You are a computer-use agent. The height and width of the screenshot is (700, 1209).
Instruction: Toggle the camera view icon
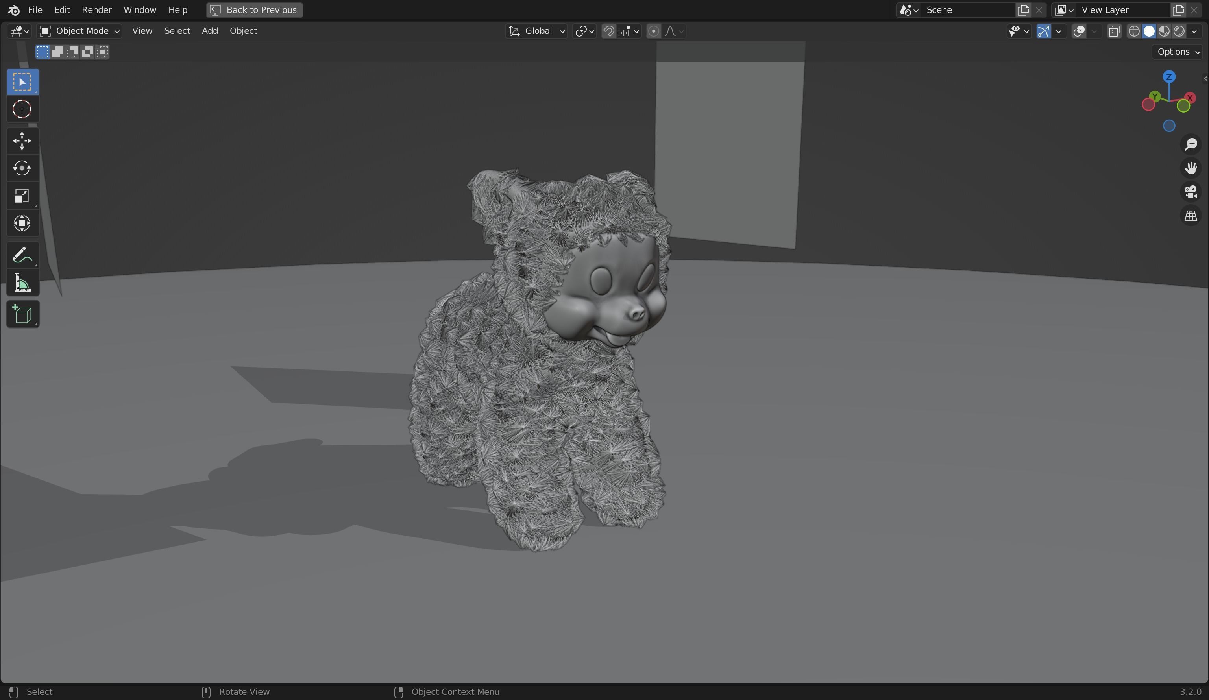(x=1191, y=192)
